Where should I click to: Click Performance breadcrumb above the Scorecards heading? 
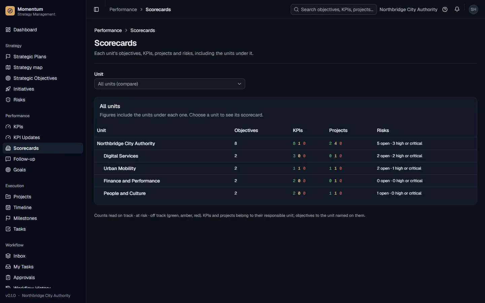(x=108, y=30)
